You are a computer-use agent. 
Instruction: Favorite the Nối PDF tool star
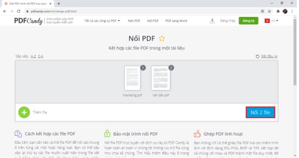pyautogui.click(x=162, y=38)
